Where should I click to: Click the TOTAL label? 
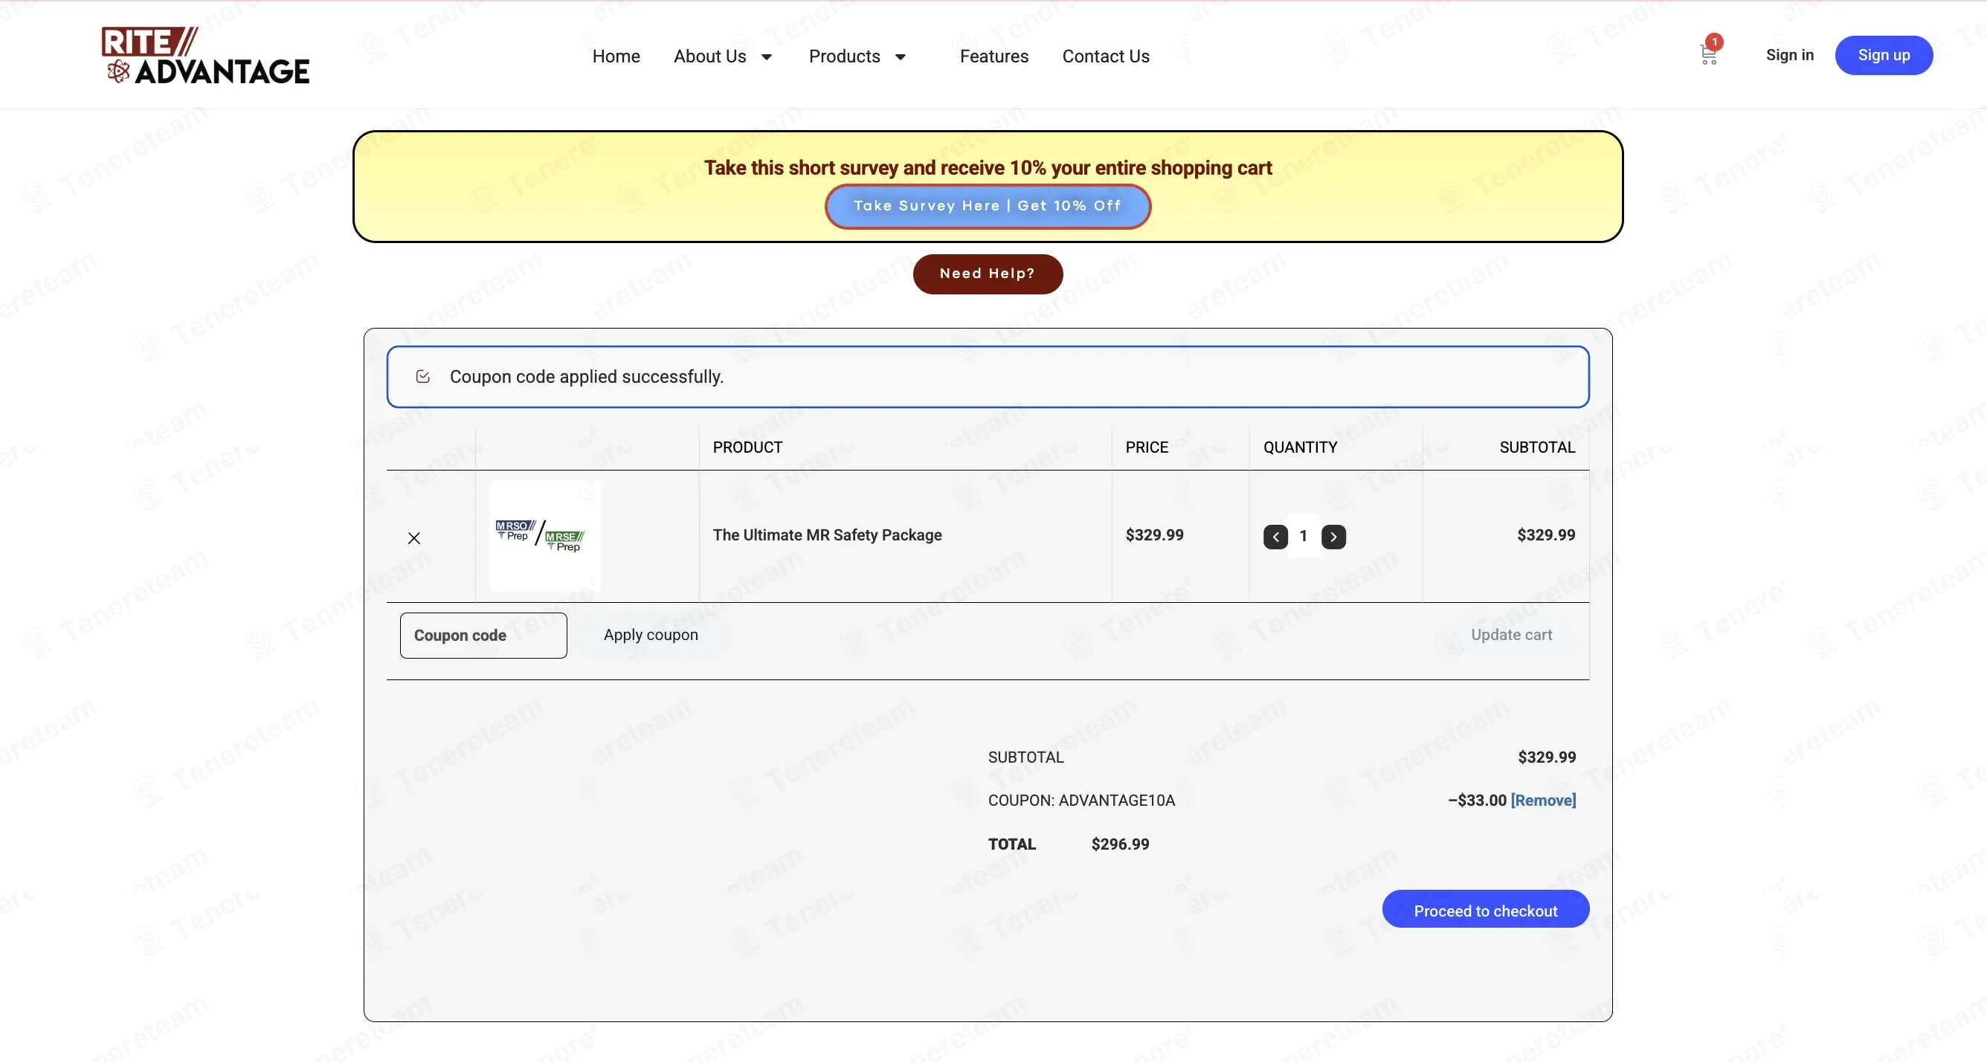tap(1012, 844)
